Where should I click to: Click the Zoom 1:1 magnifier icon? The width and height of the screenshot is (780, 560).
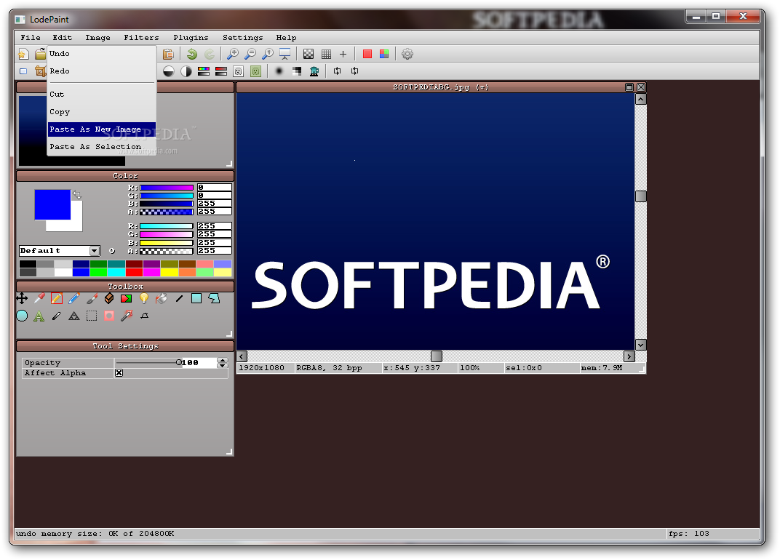(268, 55)
